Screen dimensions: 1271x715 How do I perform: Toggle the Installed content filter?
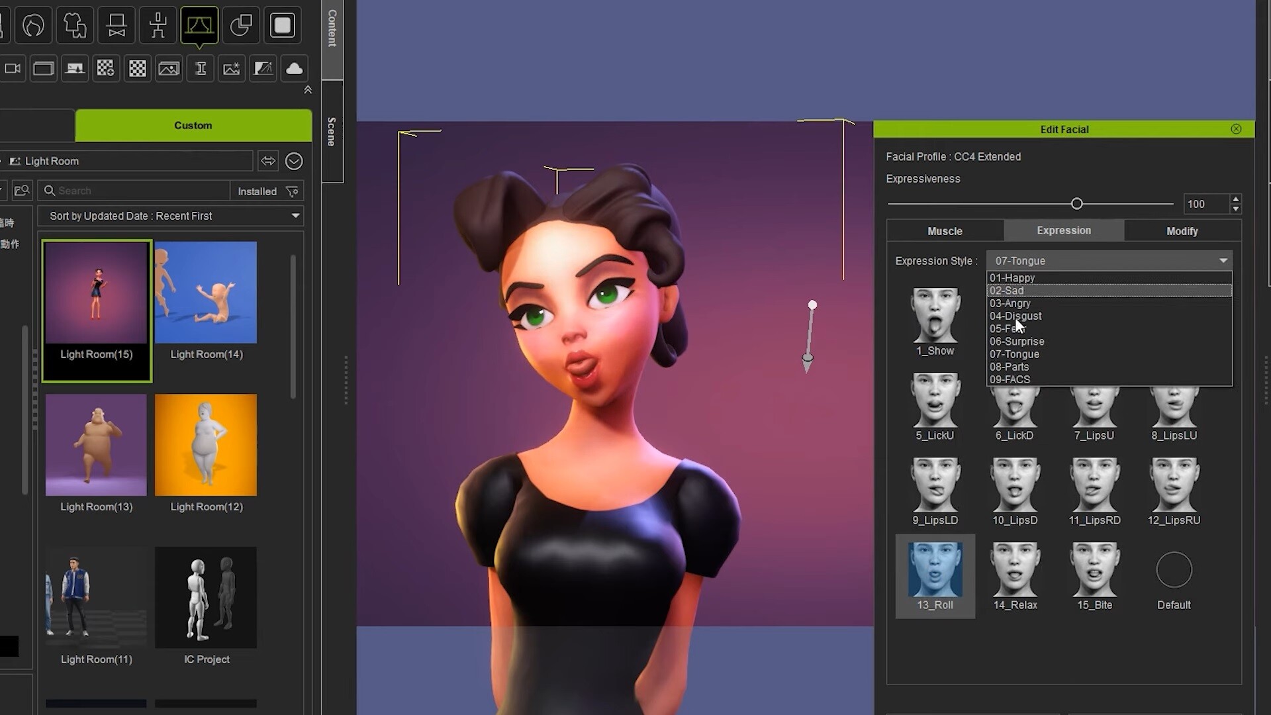click(258, 191)
